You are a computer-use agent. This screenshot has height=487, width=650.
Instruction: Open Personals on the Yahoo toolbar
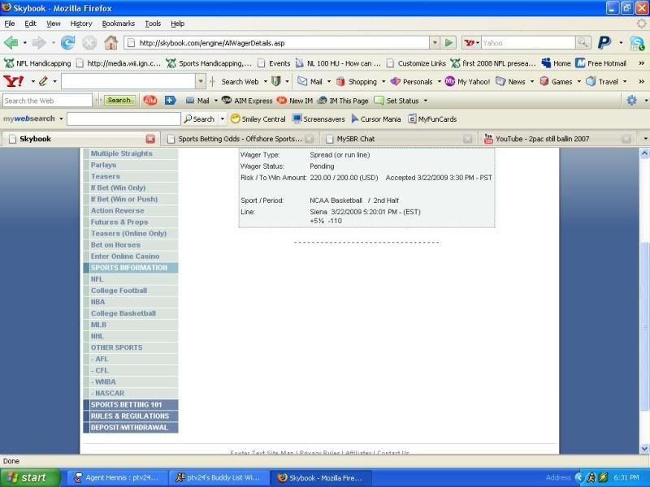tap(412, 82)
